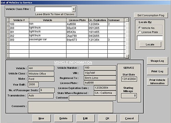Click the Vehicle column header
Image resolution: width=171 pixels, height=123 pixels.
(x=48, y=20)
